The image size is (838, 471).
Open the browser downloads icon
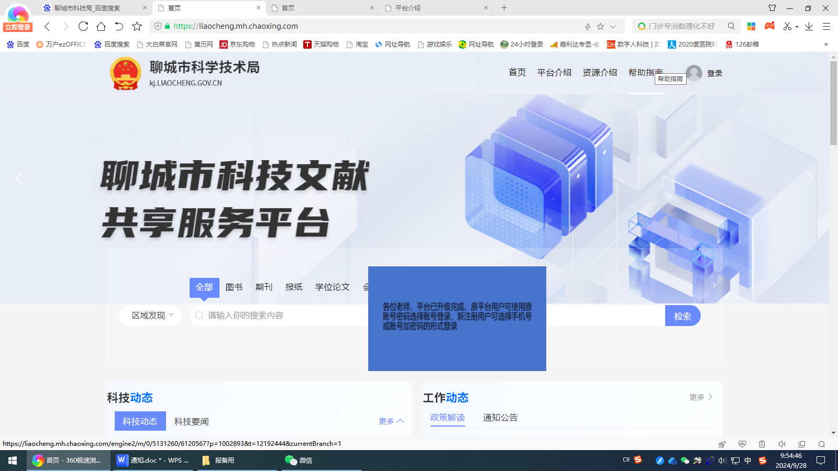click(809, 26)
